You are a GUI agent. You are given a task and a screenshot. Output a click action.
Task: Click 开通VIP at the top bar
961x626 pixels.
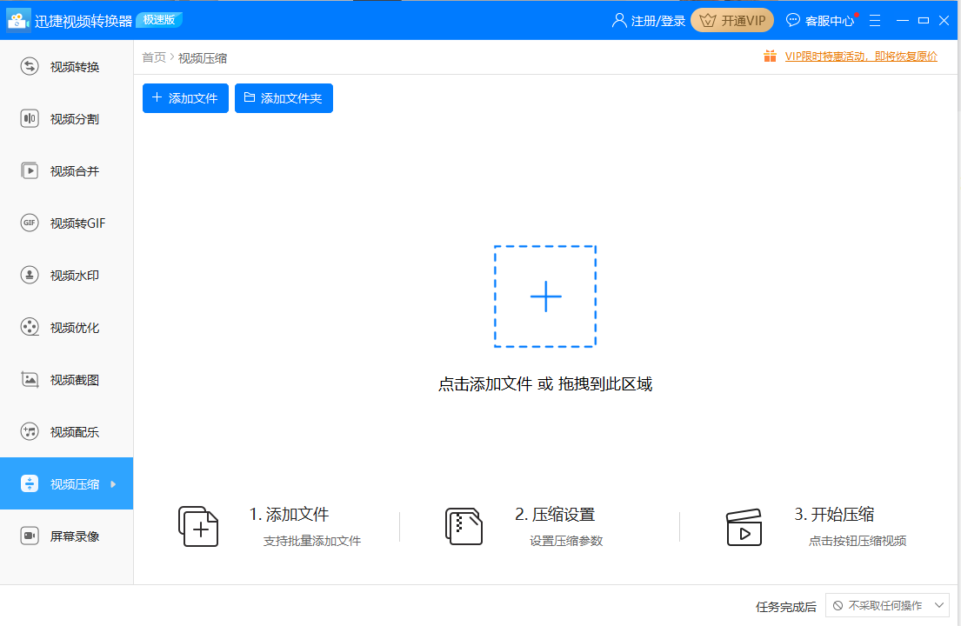tap(731, 20)
